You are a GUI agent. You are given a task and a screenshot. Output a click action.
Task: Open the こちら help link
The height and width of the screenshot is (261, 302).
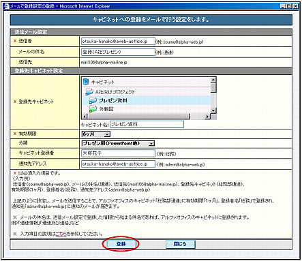tap(61, 234)
